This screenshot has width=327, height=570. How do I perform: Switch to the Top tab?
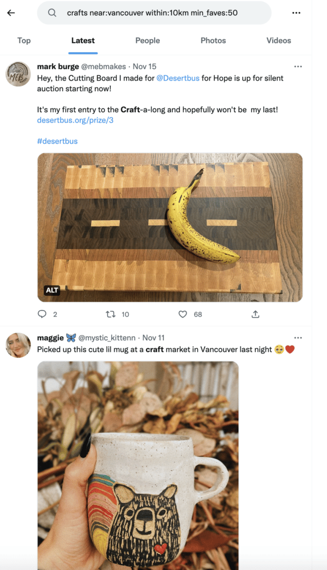24,41
